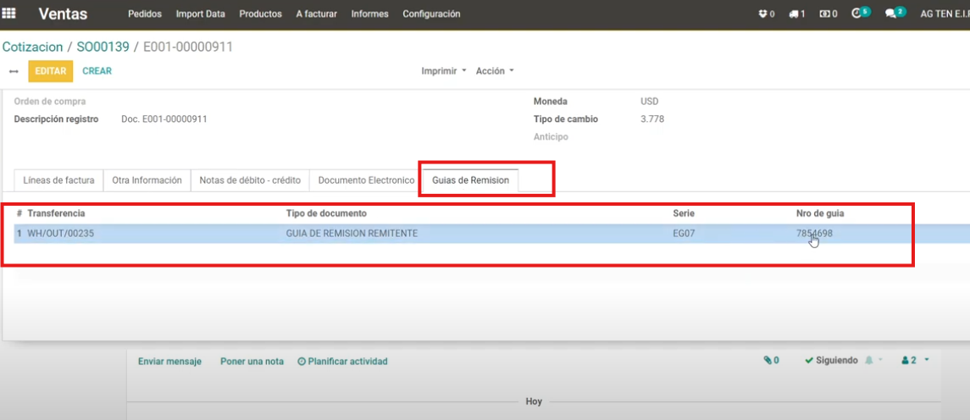Click the Dropbox icon in top bar
970x420 pixels.
[763, 14]
